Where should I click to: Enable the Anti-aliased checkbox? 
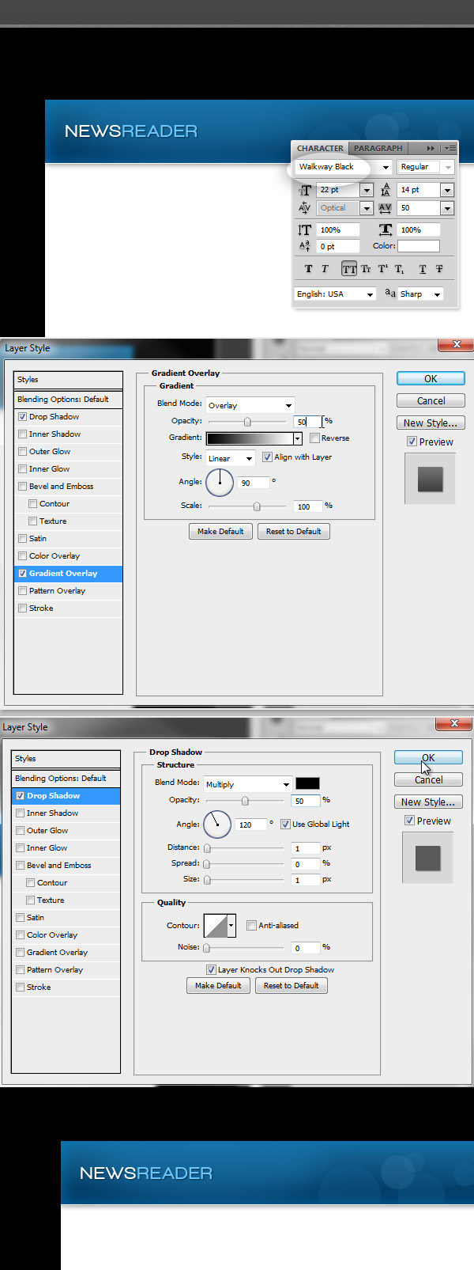(x=251, y=925)
